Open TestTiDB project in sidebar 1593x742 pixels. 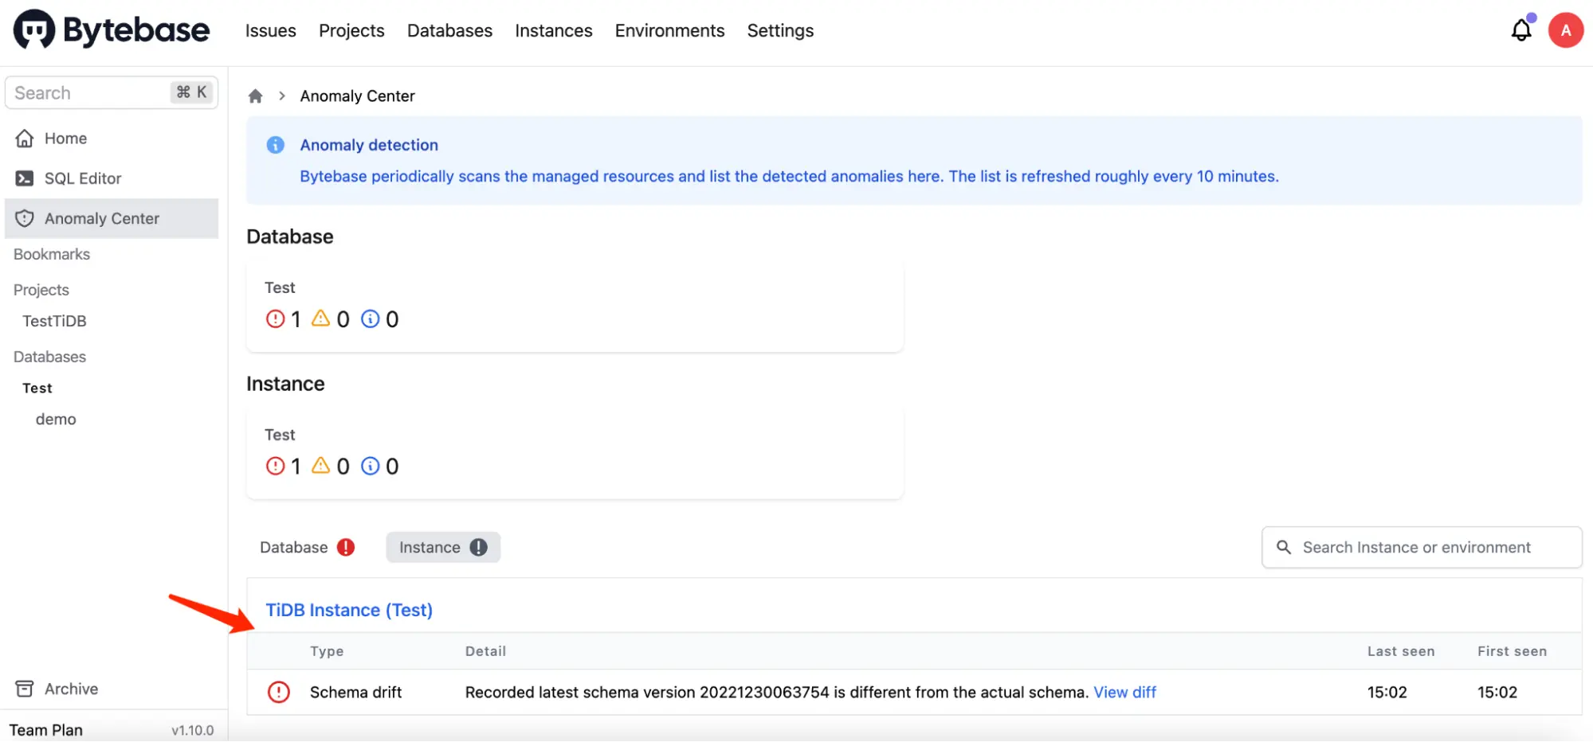point(54,322)
